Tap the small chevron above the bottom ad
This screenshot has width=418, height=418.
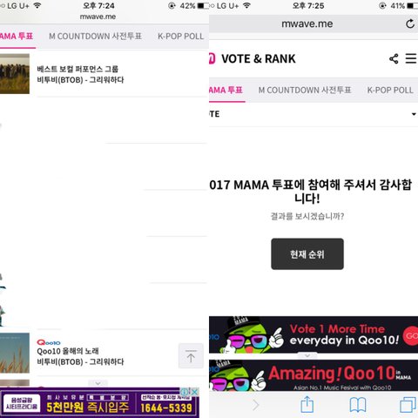coord(98,383)
